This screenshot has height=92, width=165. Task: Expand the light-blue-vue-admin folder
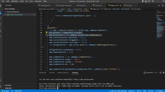coord(15,15)
